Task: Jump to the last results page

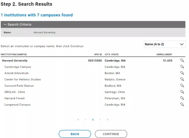Action: [x=108, y=120]
